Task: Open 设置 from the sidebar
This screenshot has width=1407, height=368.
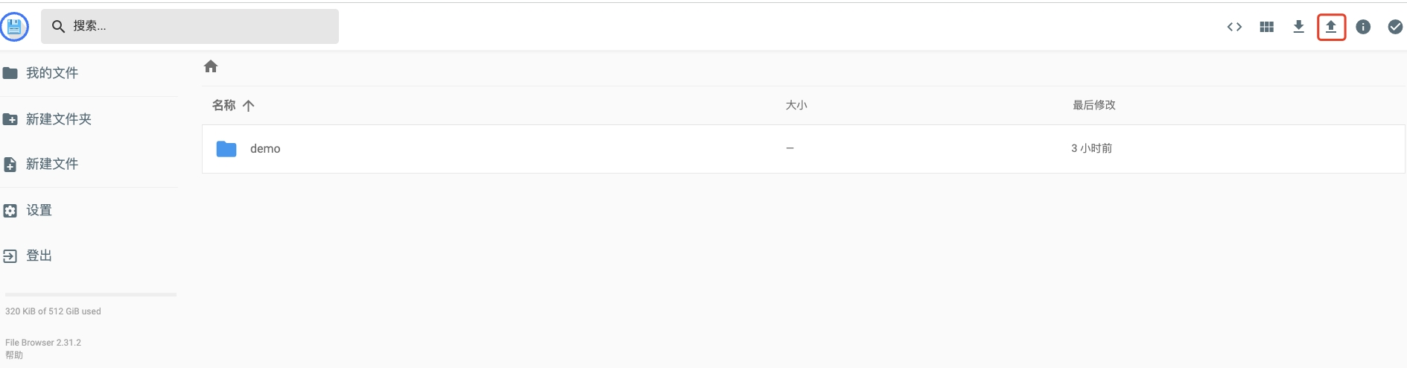Action: [x=39, y=210]
